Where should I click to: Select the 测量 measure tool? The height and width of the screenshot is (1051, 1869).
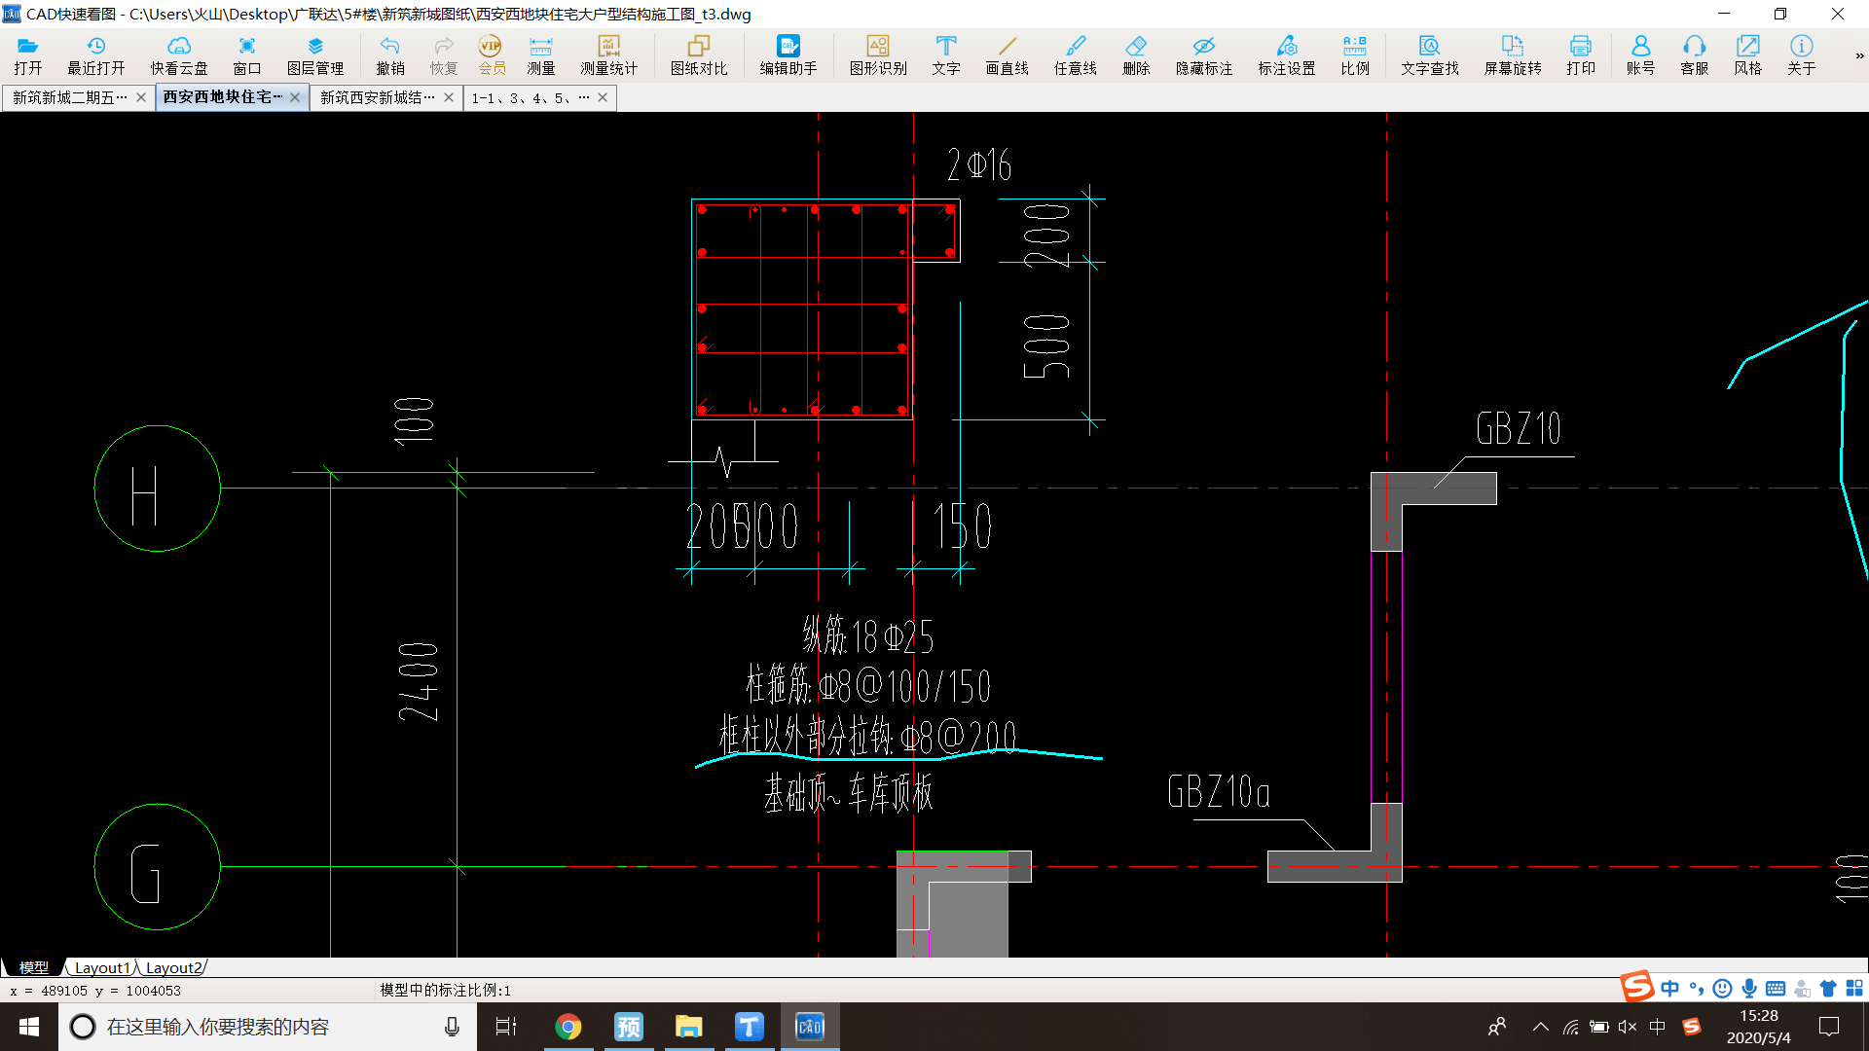[541, 55]
